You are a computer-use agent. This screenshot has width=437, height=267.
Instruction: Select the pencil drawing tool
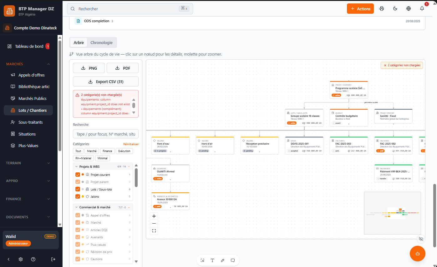click(x=222, y=260)
